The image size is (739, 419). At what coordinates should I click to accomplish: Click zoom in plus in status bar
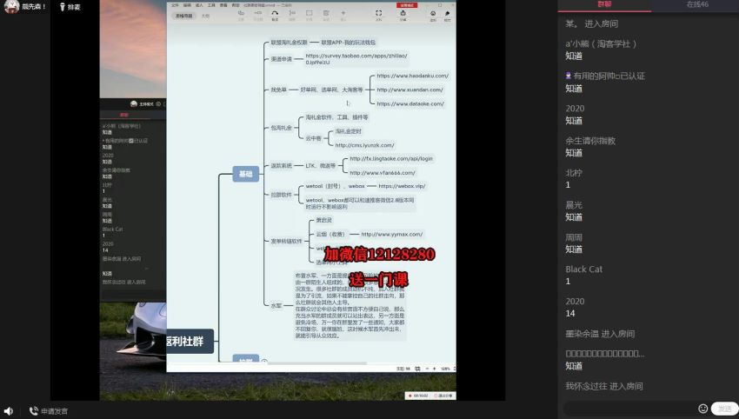click(434, 369)
